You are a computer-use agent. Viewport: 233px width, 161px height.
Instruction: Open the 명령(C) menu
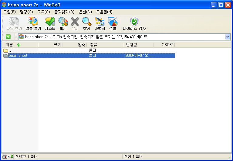click(x=26, y=12)
